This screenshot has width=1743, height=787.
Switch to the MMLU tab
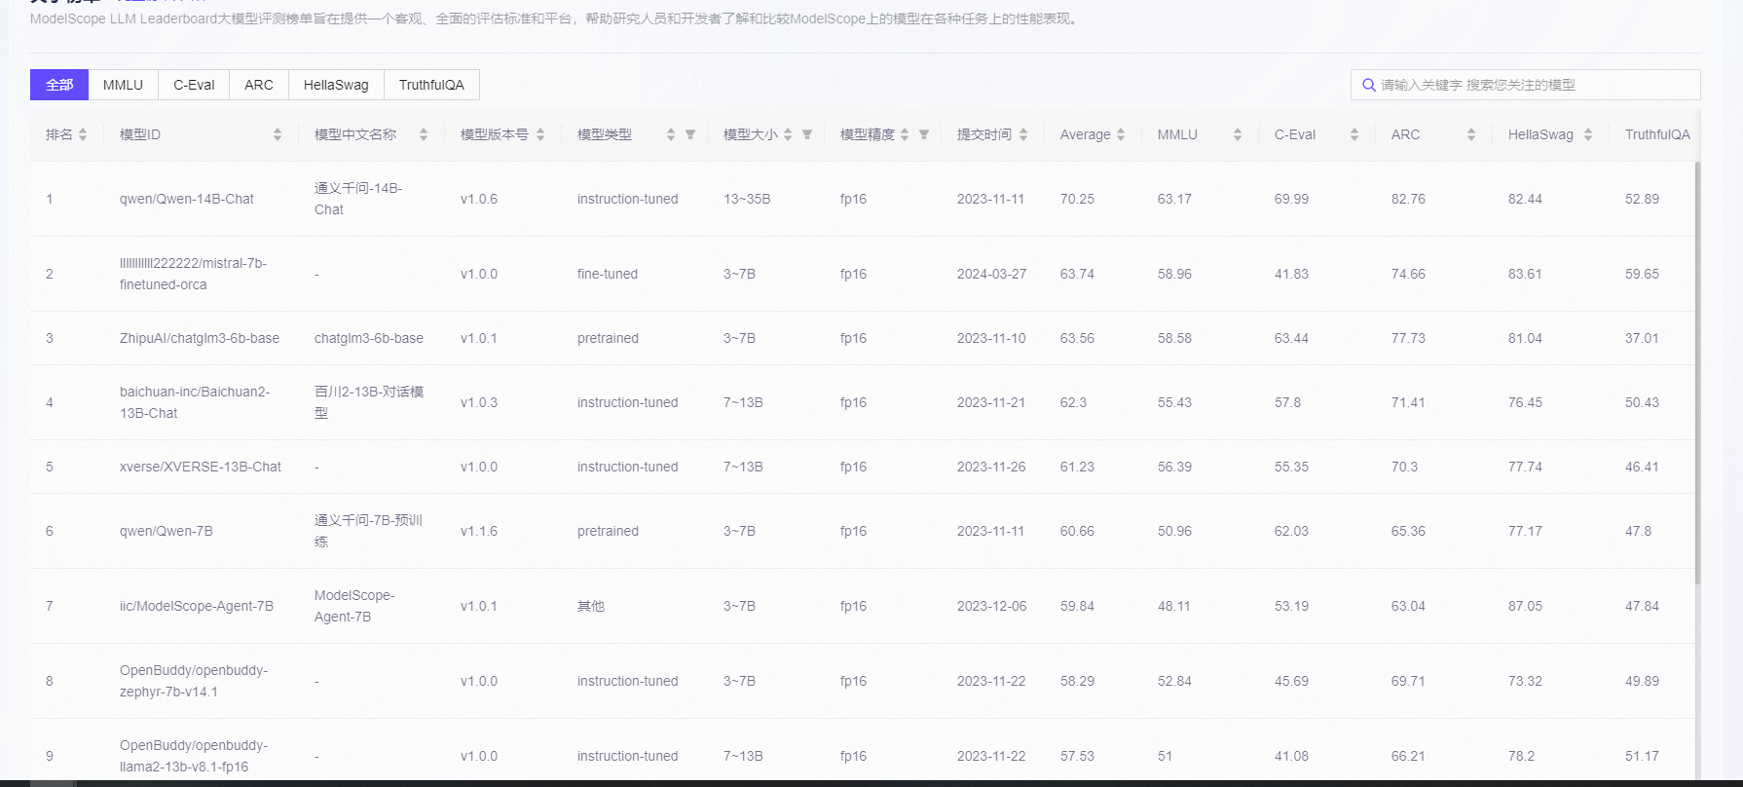click(123, 85)
